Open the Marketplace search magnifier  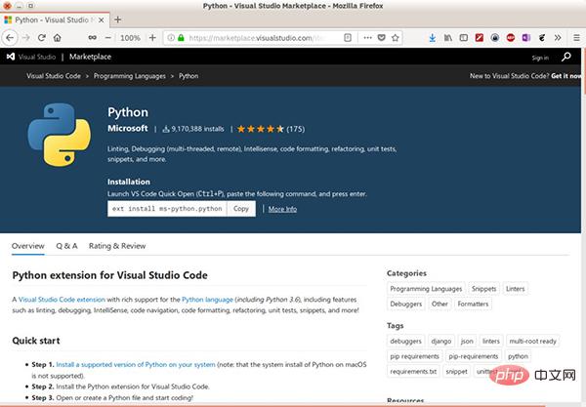coord(566,57)
